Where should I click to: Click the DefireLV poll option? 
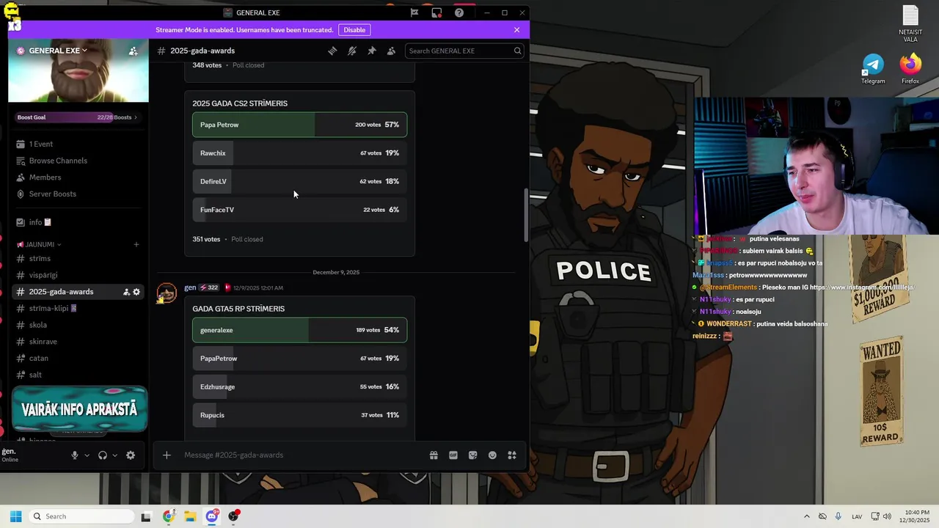tap(299, 181)
